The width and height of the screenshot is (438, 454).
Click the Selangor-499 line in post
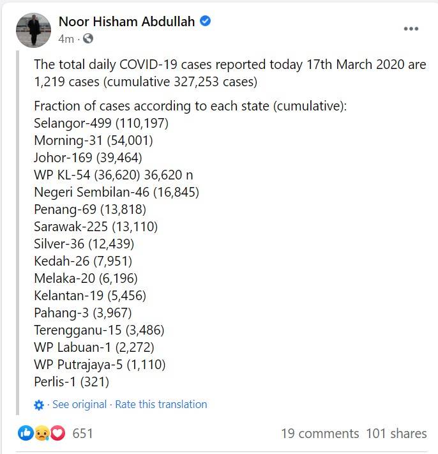pyautogui.click(x=101, y=123)
